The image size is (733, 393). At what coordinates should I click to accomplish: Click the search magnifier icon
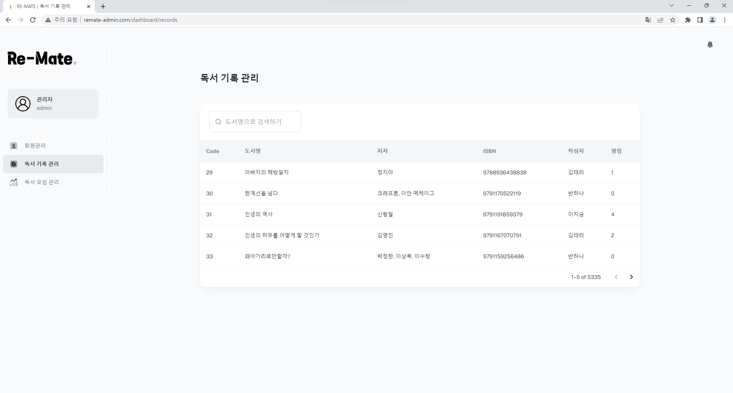(218, 122)
